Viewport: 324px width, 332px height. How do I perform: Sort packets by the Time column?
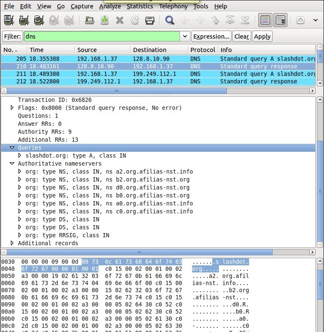click(x=51, y=50)
